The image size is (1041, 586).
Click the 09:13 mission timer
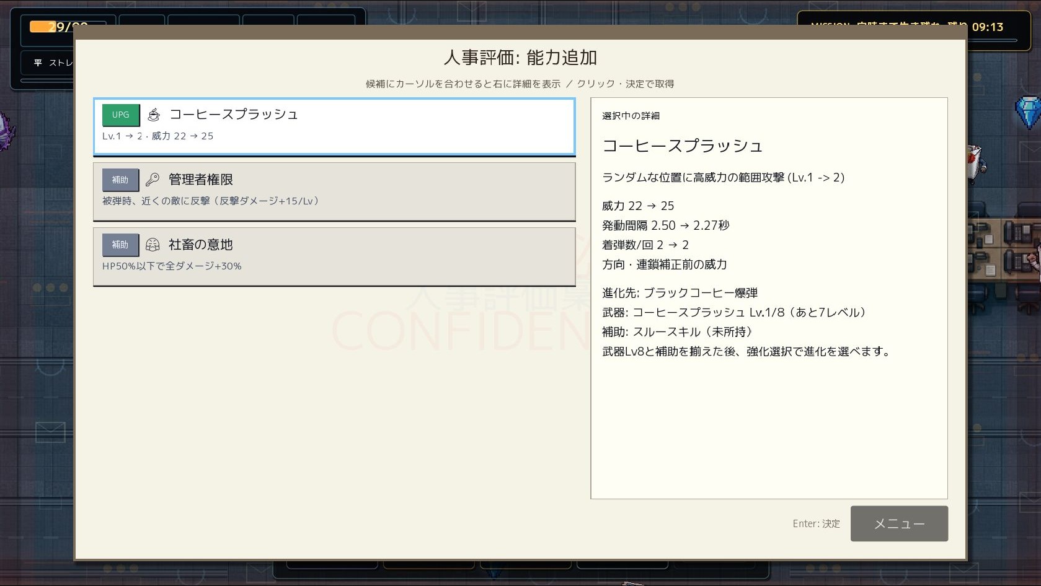tap(988, 27)
